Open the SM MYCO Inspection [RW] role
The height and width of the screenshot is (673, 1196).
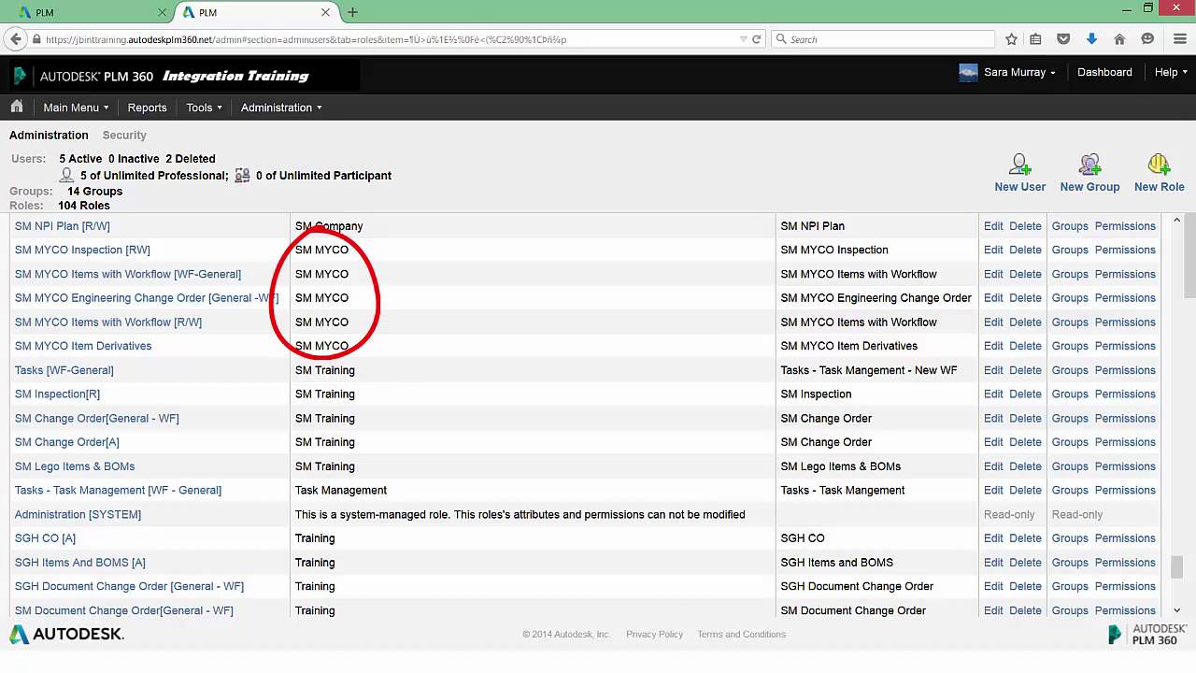coord(82,250)
